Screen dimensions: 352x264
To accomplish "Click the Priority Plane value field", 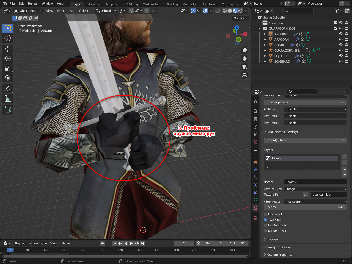I will [305, 140].
